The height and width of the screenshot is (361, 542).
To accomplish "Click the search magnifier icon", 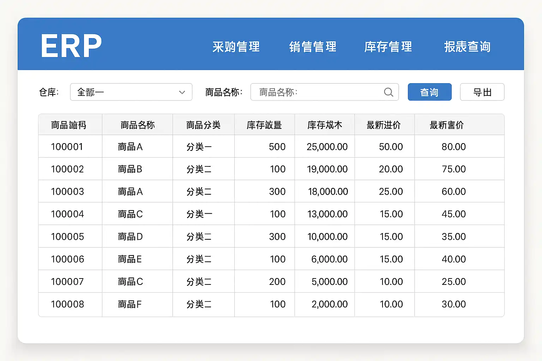I will (388, 92).
